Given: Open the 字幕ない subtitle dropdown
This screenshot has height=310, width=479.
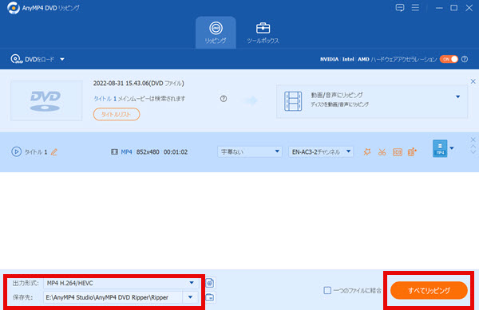Looking at the screenshot, I should pos(250,151).
